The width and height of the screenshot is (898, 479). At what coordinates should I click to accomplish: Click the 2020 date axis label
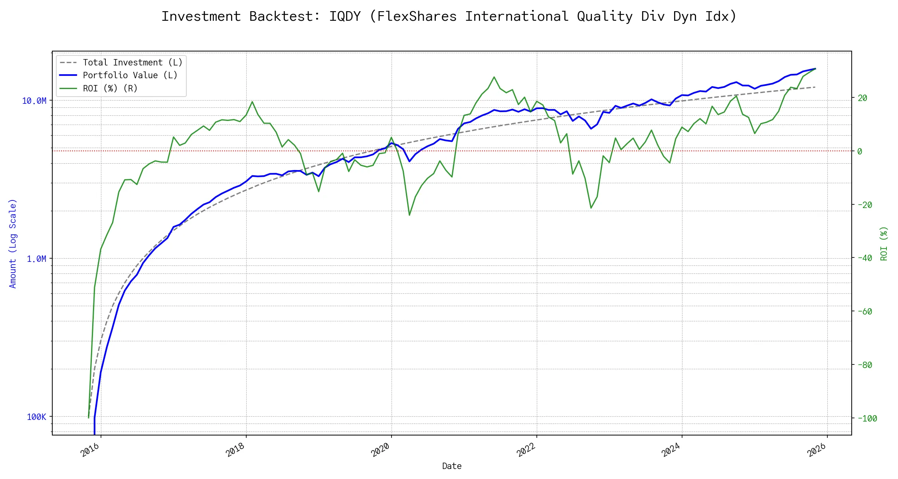[381, 450]
